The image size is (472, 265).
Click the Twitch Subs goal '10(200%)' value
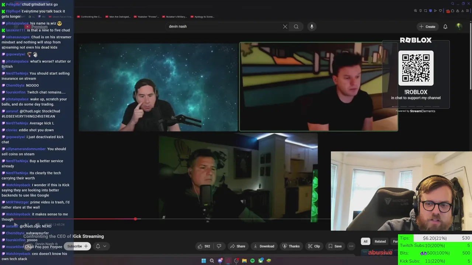[x=435, y=245]
